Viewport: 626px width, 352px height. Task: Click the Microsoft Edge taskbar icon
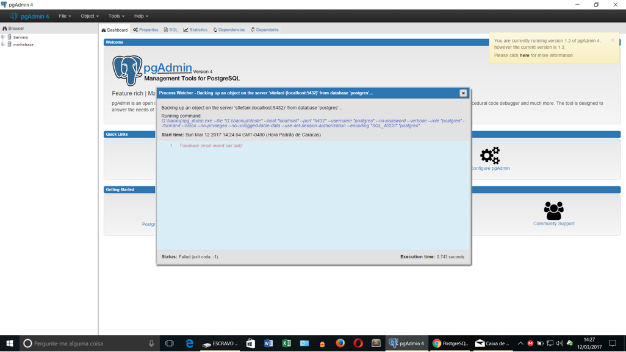tap(189, 343)
